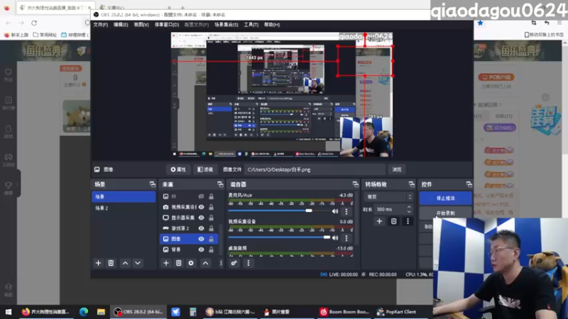This screenshot has width=568, height=319.
Task: Toggle the lock on the 显示器采集 source
Action: [211, 218]
